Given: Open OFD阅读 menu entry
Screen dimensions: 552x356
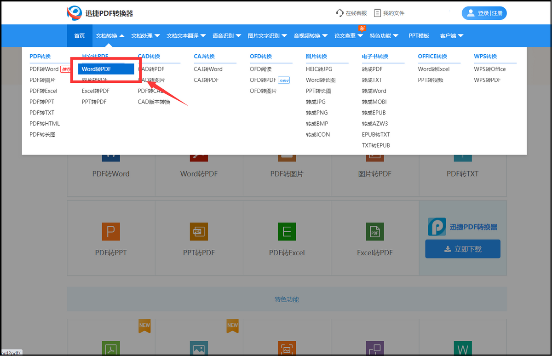Looking at the screenshot, I should pos(261,69).
